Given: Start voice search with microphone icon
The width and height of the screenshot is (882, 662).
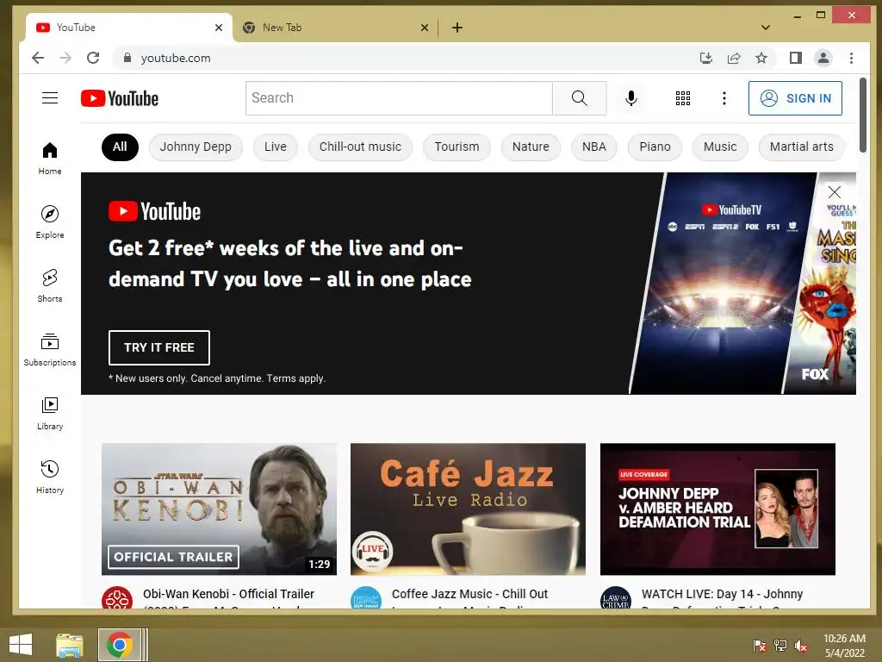Looking at the screenshot, I should (x=631, y=98).
